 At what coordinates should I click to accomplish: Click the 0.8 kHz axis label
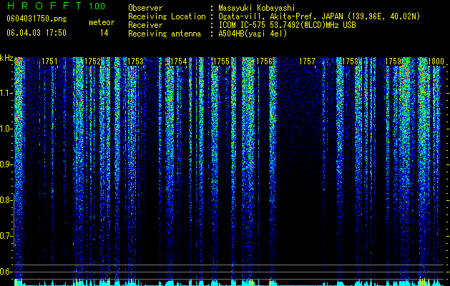click(x=6, y=200)
